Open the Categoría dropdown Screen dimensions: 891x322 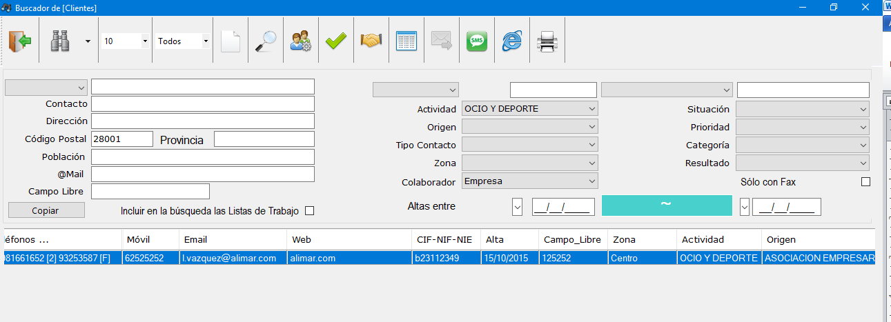[803, 145]
